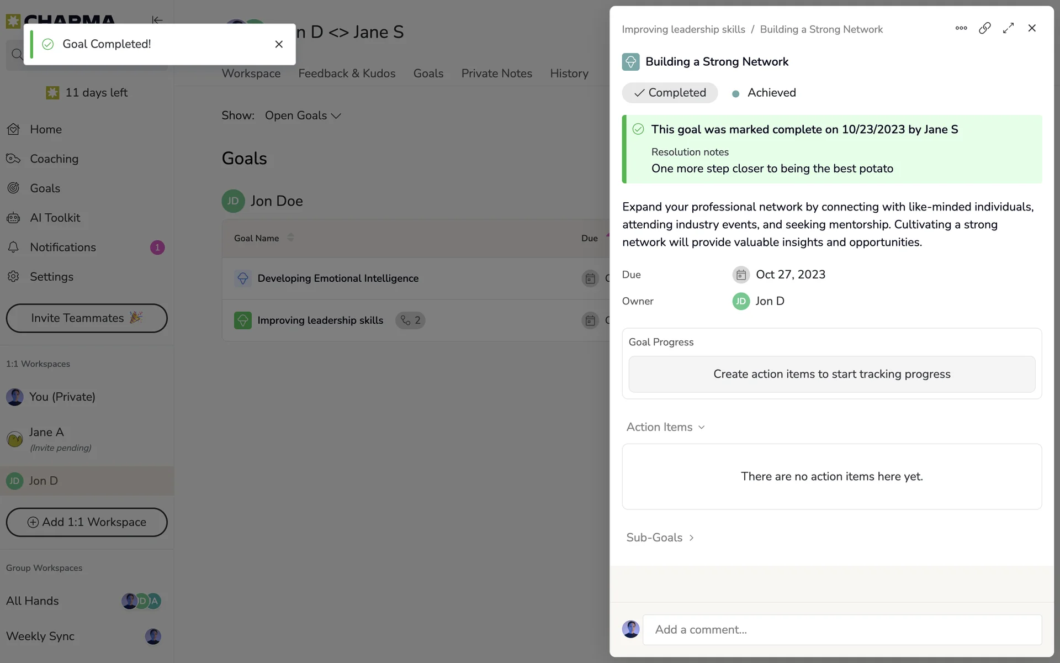Open the three-dot more options menu
The image size is (1060, 663).
[x=961, y=28]
